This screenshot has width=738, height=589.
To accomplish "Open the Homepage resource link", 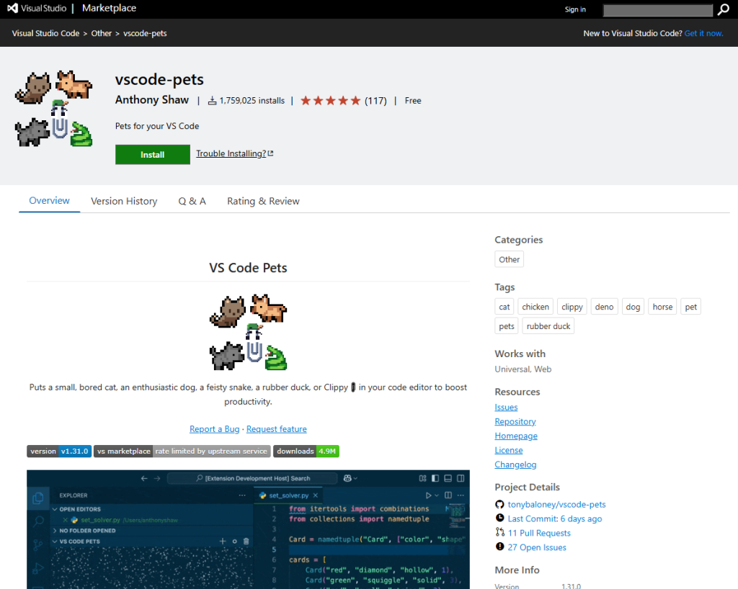I will [x=516, y=436].
